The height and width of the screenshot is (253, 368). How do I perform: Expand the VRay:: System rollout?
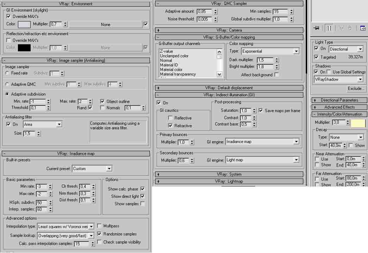click(229, 174)
